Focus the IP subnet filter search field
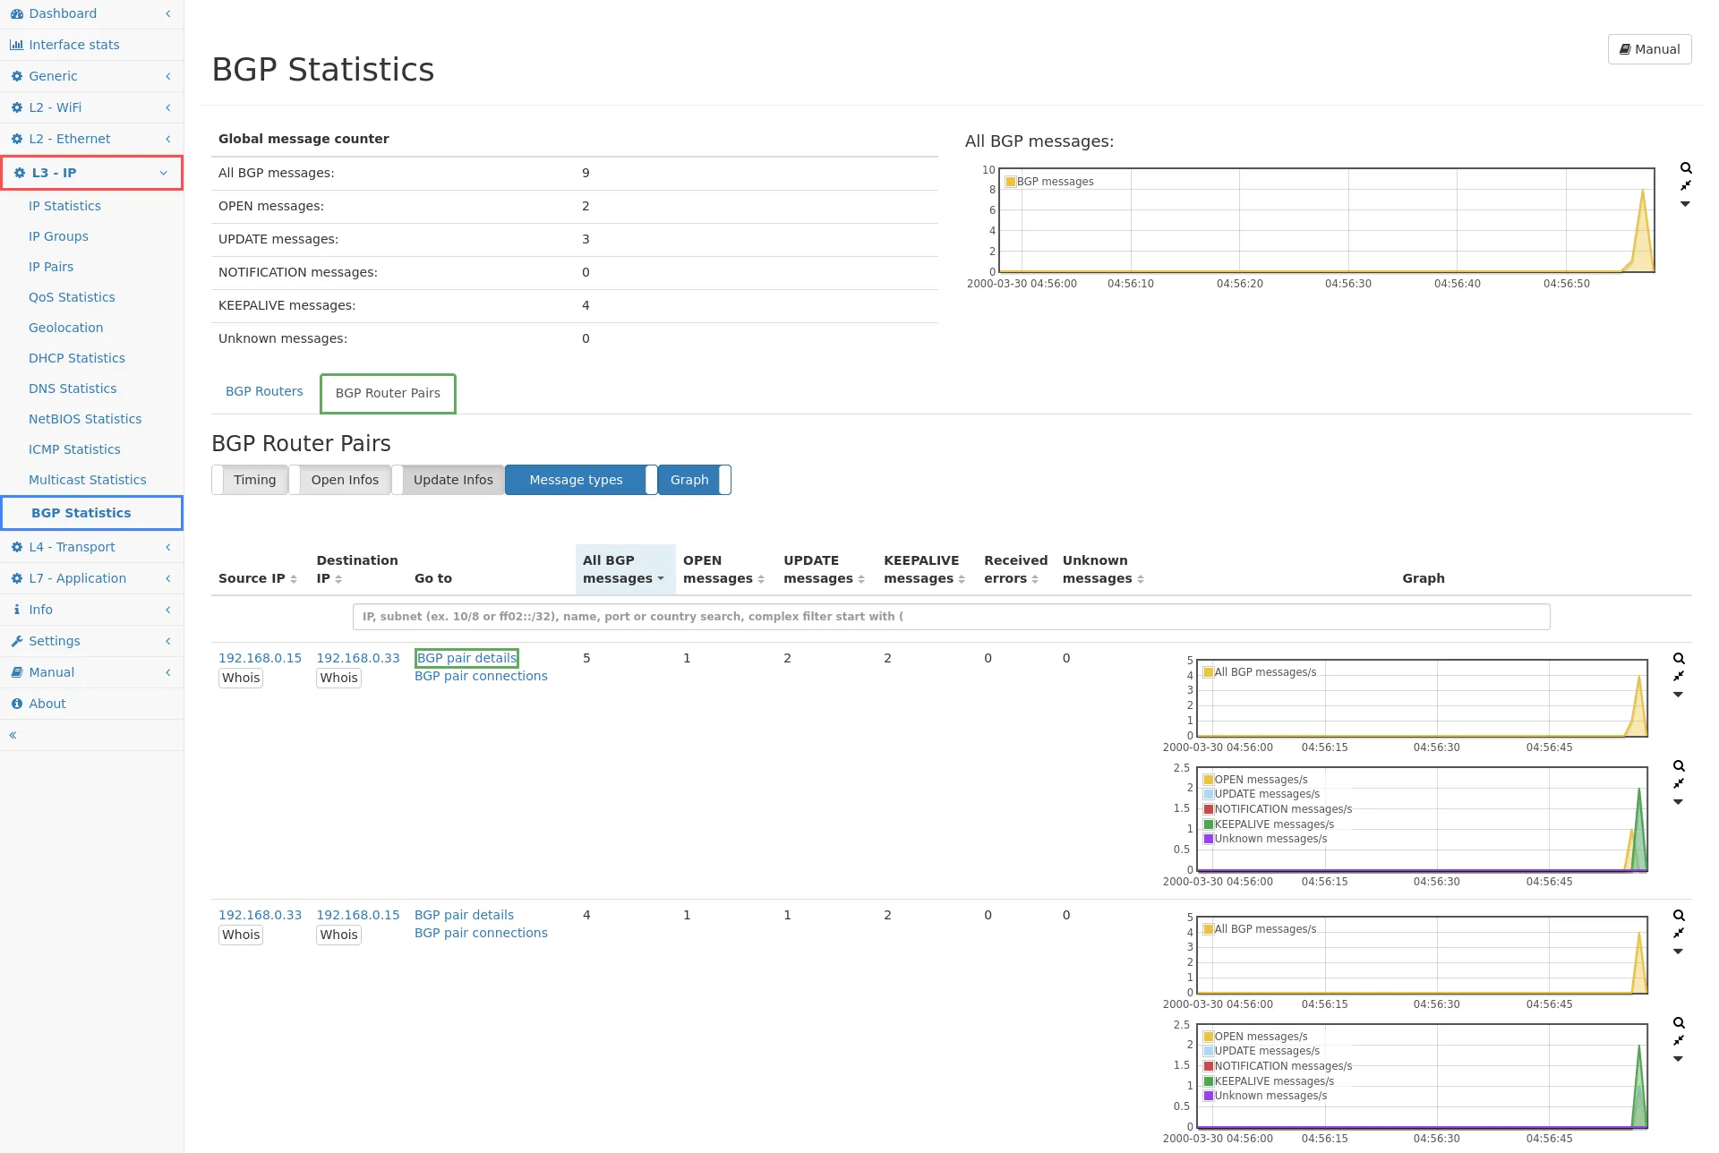Image resolution: width=1719 pixels, height=1153 pixels. coord(951,617)
